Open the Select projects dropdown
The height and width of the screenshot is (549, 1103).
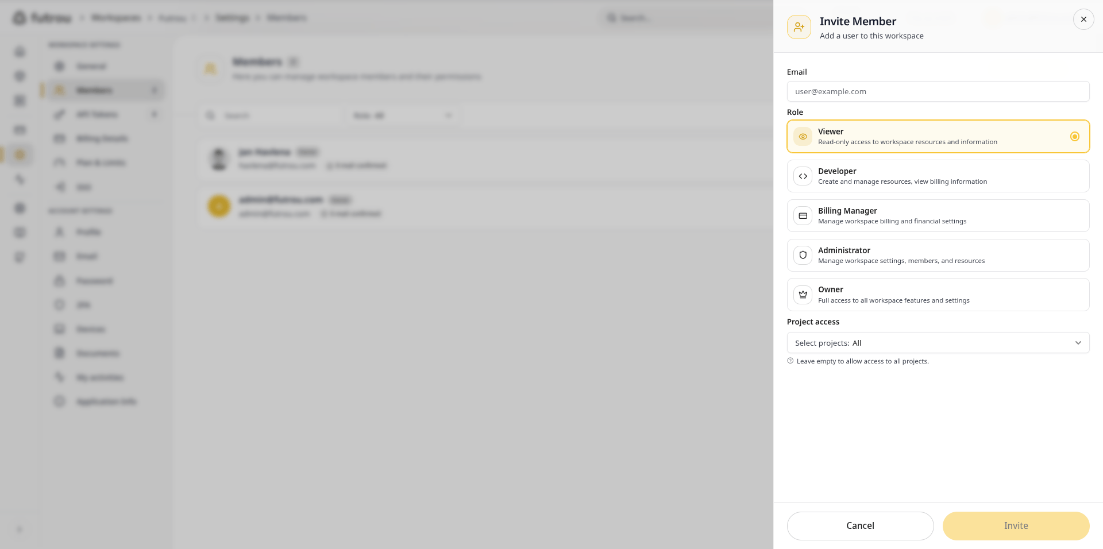(938, 343)
